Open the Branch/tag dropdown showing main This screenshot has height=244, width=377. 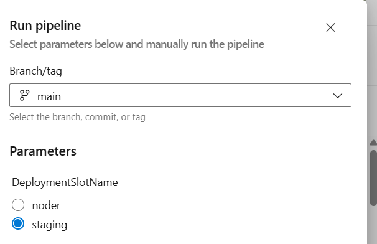click(x=180, y=95)
